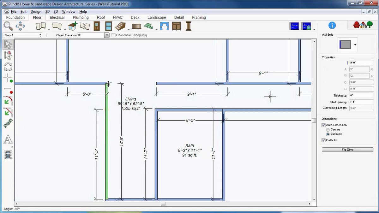
Task: Open the furniture and trees library tab
Action: pos(362,25)
